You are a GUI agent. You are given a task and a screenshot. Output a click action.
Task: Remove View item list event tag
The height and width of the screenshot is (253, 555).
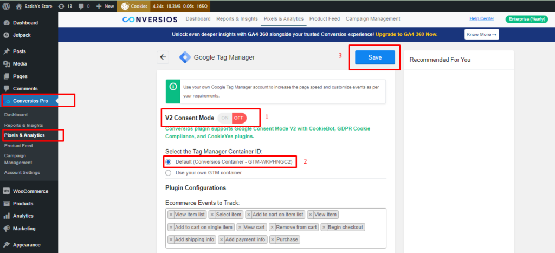(171, 215)
